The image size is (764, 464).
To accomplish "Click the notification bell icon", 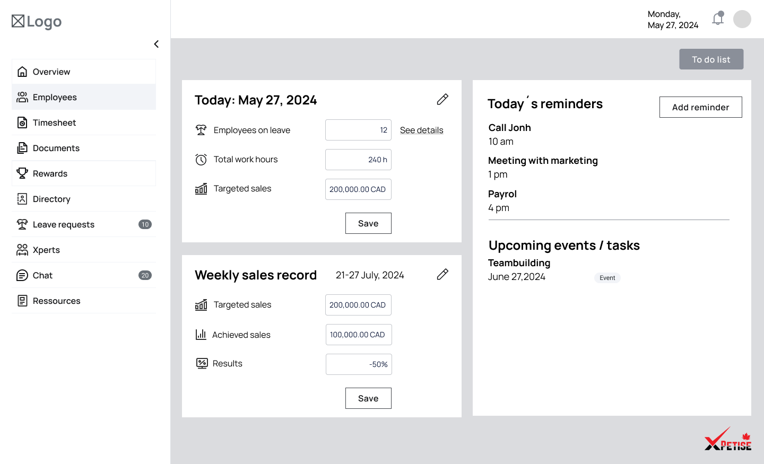I will coord(718,19).
